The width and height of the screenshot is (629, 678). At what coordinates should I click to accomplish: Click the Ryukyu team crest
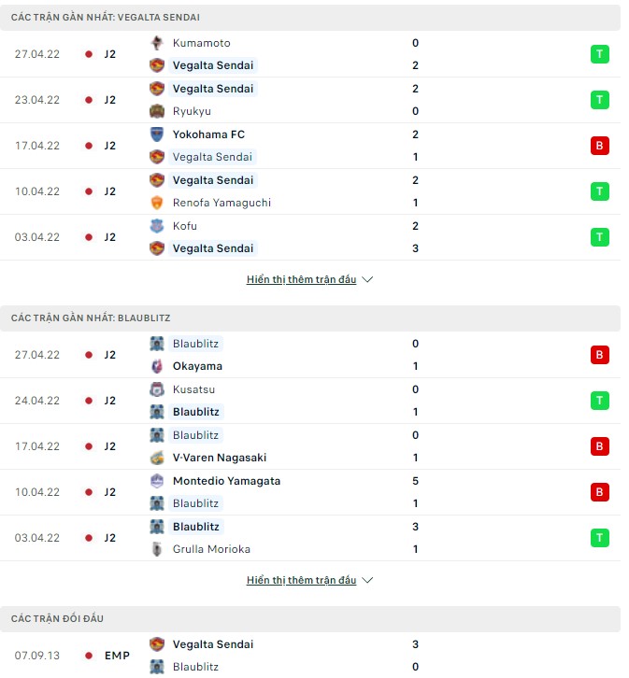pyautogui.click(x=157, y=111)
